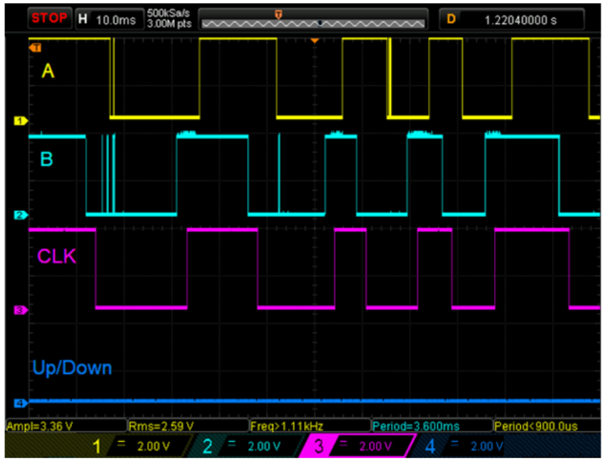Click the waveform memory overview bar
Viewport: 603px width, 462px height.
tap(314, 18)
